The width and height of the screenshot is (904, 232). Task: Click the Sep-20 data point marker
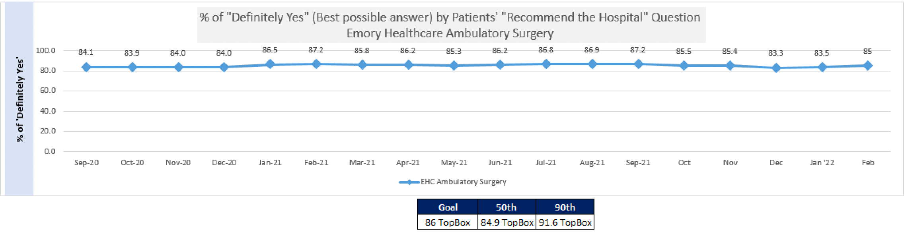pos(86,67)
